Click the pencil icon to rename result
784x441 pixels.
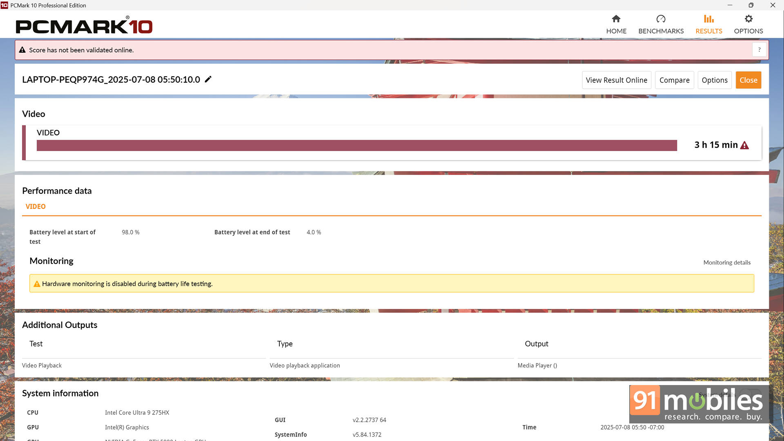tap(208, 79)
